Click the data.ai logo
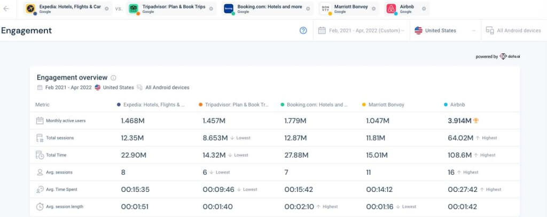This screenshot has height=217, width=547. click(x=510, y=57)
